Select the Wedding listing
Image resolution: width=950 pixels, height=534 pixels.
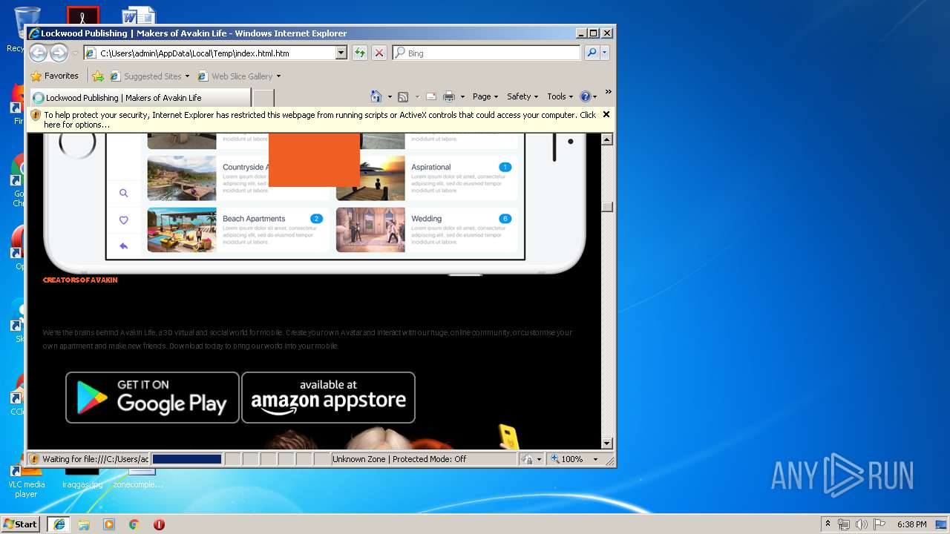[x=427, y=230]
